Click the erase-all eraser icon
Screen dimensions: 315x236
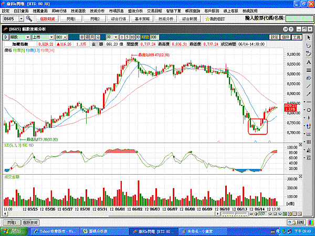tap(309, 53)
